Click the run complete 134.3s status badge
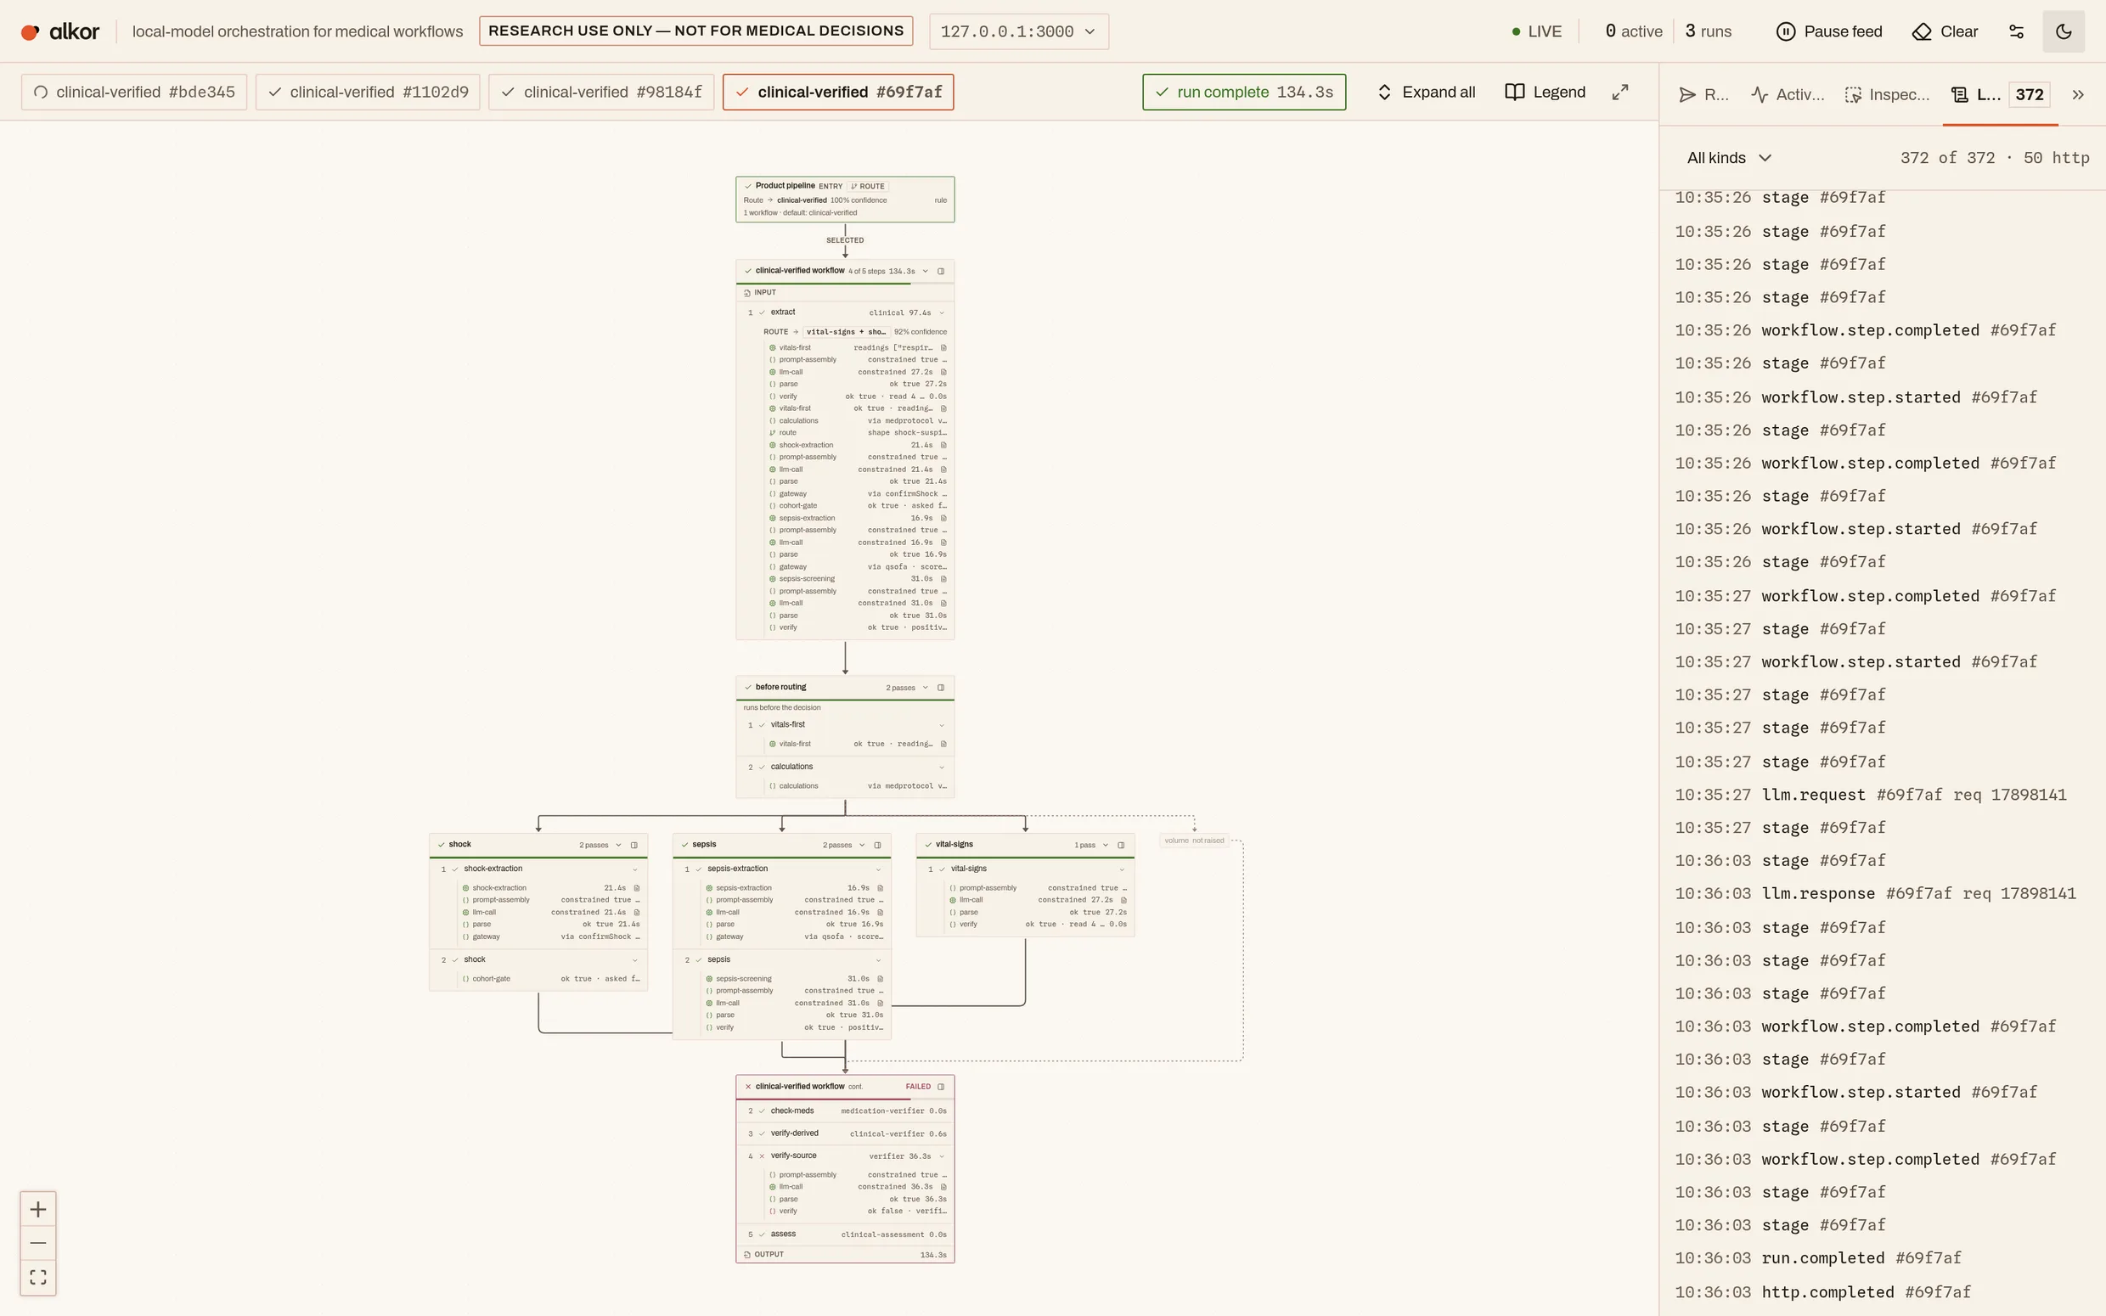This screenshot has width=2106, height=1316. click(x=1243, y=93)
